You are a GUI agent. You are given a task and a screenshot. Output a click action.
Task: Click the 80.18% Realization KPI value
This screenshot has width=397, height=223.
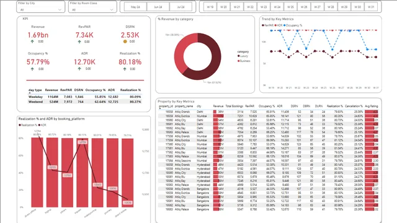point(130,62)
